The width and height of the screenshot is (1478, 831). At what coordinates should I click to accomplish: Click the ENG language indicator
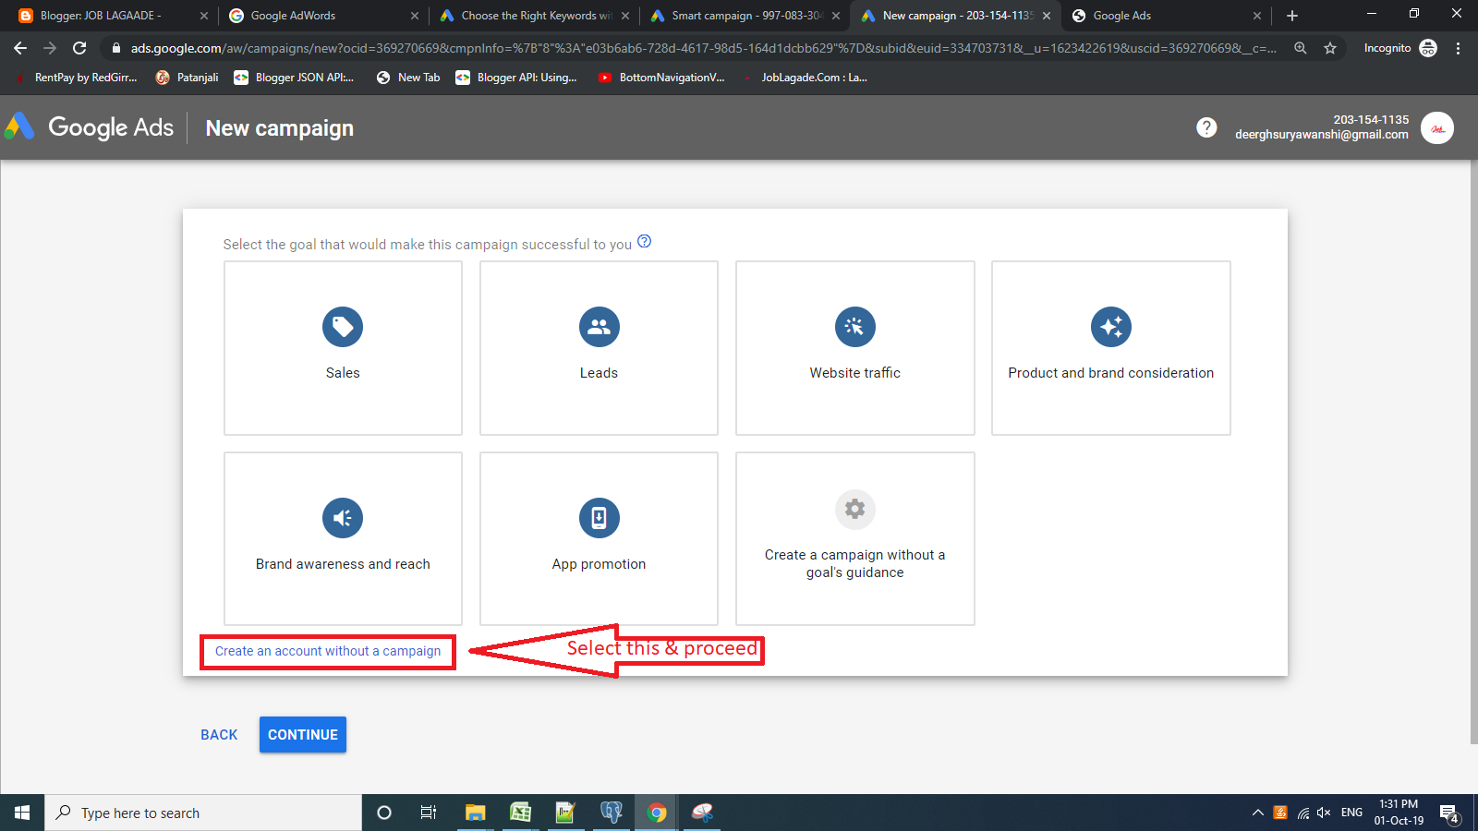1351,813
